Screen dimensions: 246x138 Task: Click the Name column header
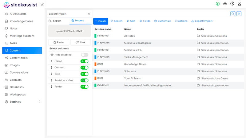coord(128,29)
